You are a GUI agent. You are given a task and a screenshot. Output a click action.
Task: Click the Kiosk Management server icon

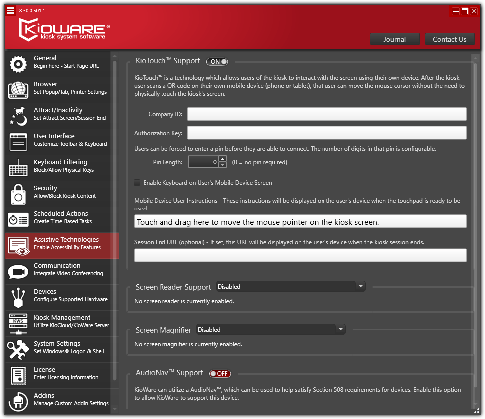click(x=18, y=324)
